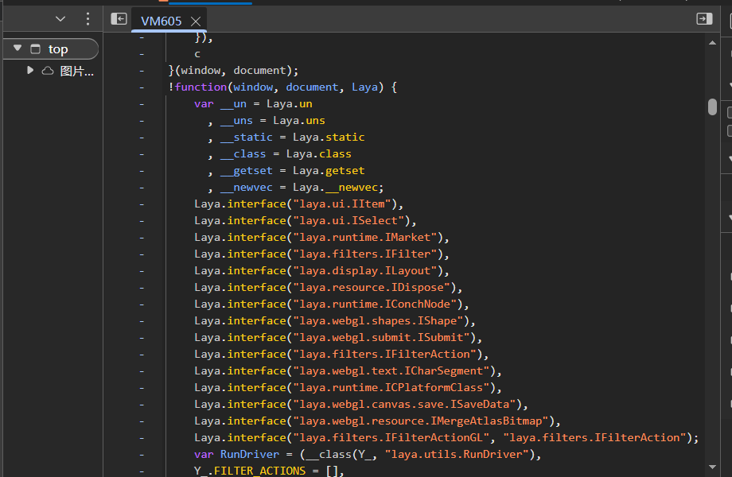Close the VM605 file tab
Image resolution: width=732 pixels, height=477 pixels.
click(x=196, y=21)
